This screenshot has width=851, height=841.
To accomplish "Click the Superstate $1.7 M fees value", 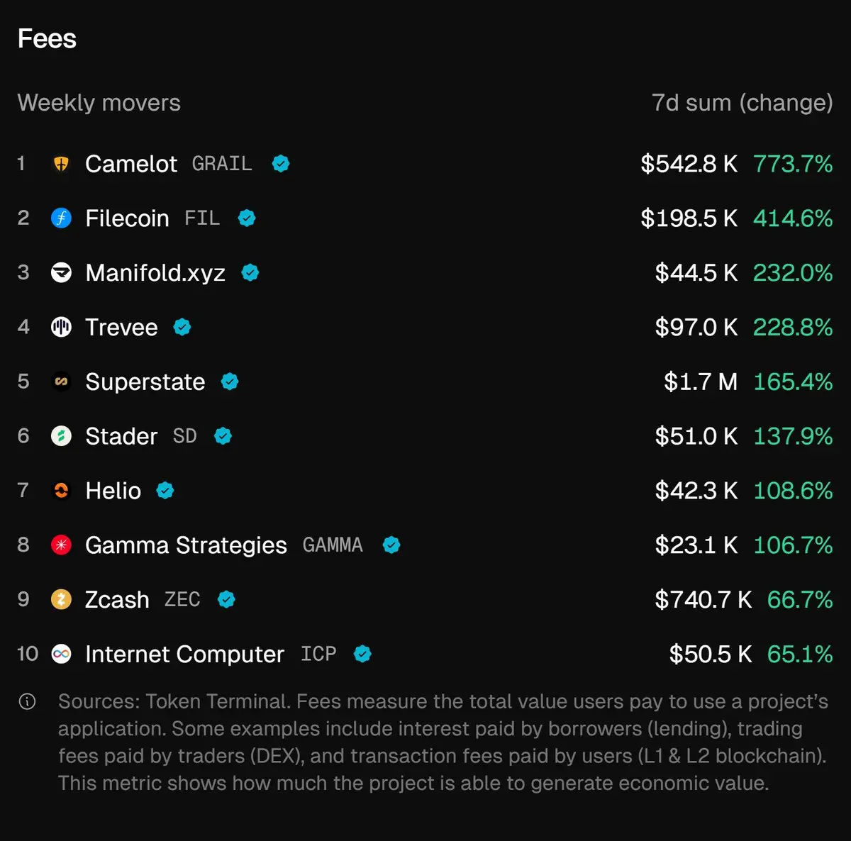I will (700, 381).
